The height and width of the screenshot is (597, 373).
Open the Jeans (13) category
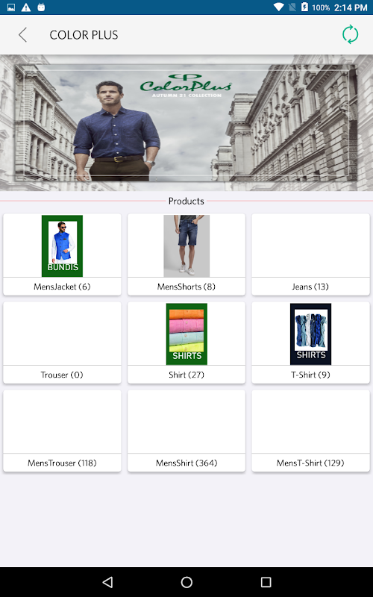310,254
